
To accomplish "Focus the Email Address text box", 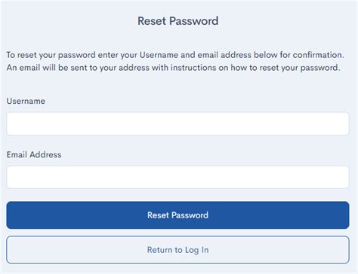I will [177, 177].
